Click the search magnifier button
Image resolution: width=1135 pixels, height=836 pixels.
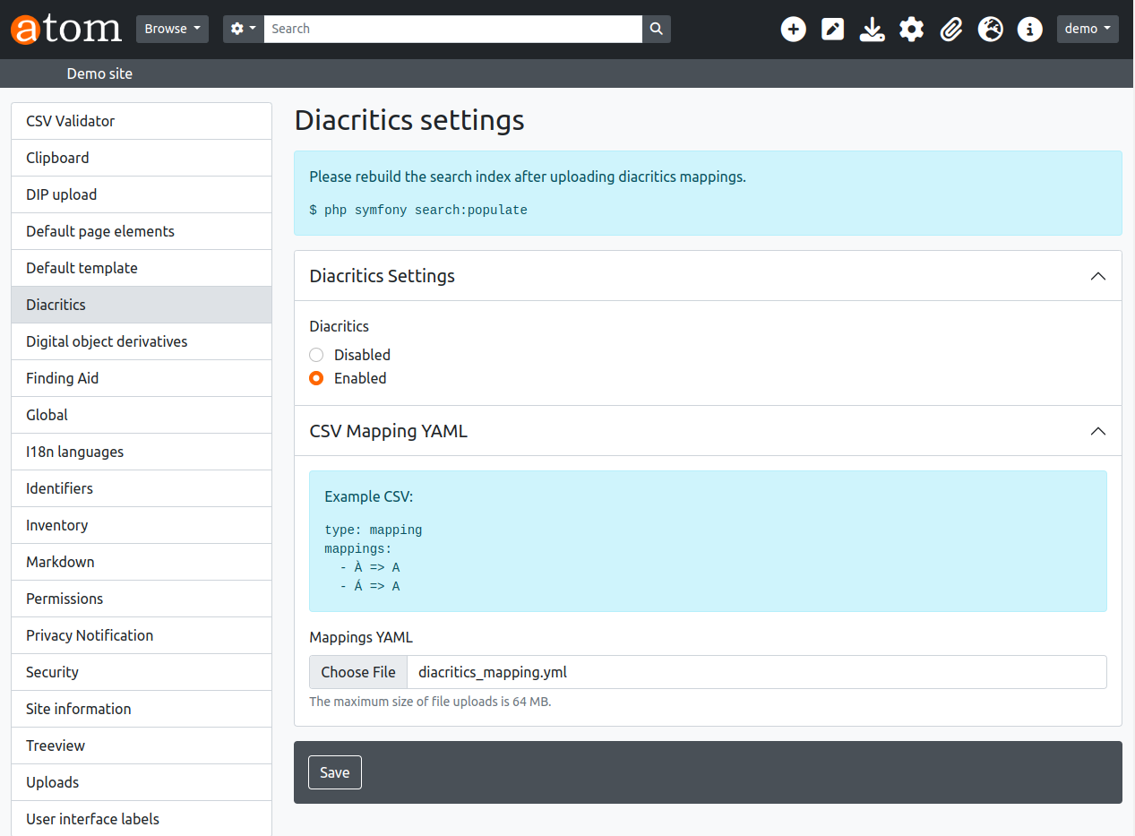coord(656,29)
